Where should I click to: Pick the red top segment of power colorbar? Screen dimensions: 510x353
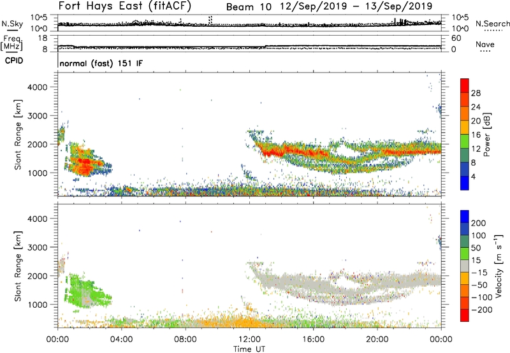(x=465, y=85)
